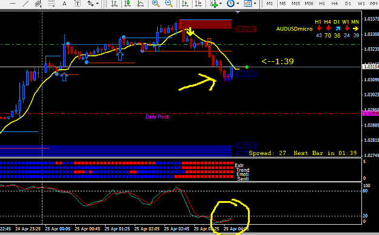The image size is (379, 235).
Task: Click the magenta daily pivot price tag
Action: click(x=371, y=113)
